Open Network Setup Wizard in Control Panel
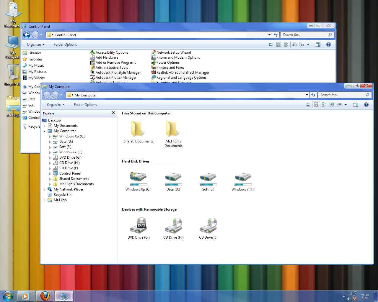 [171, 52]
